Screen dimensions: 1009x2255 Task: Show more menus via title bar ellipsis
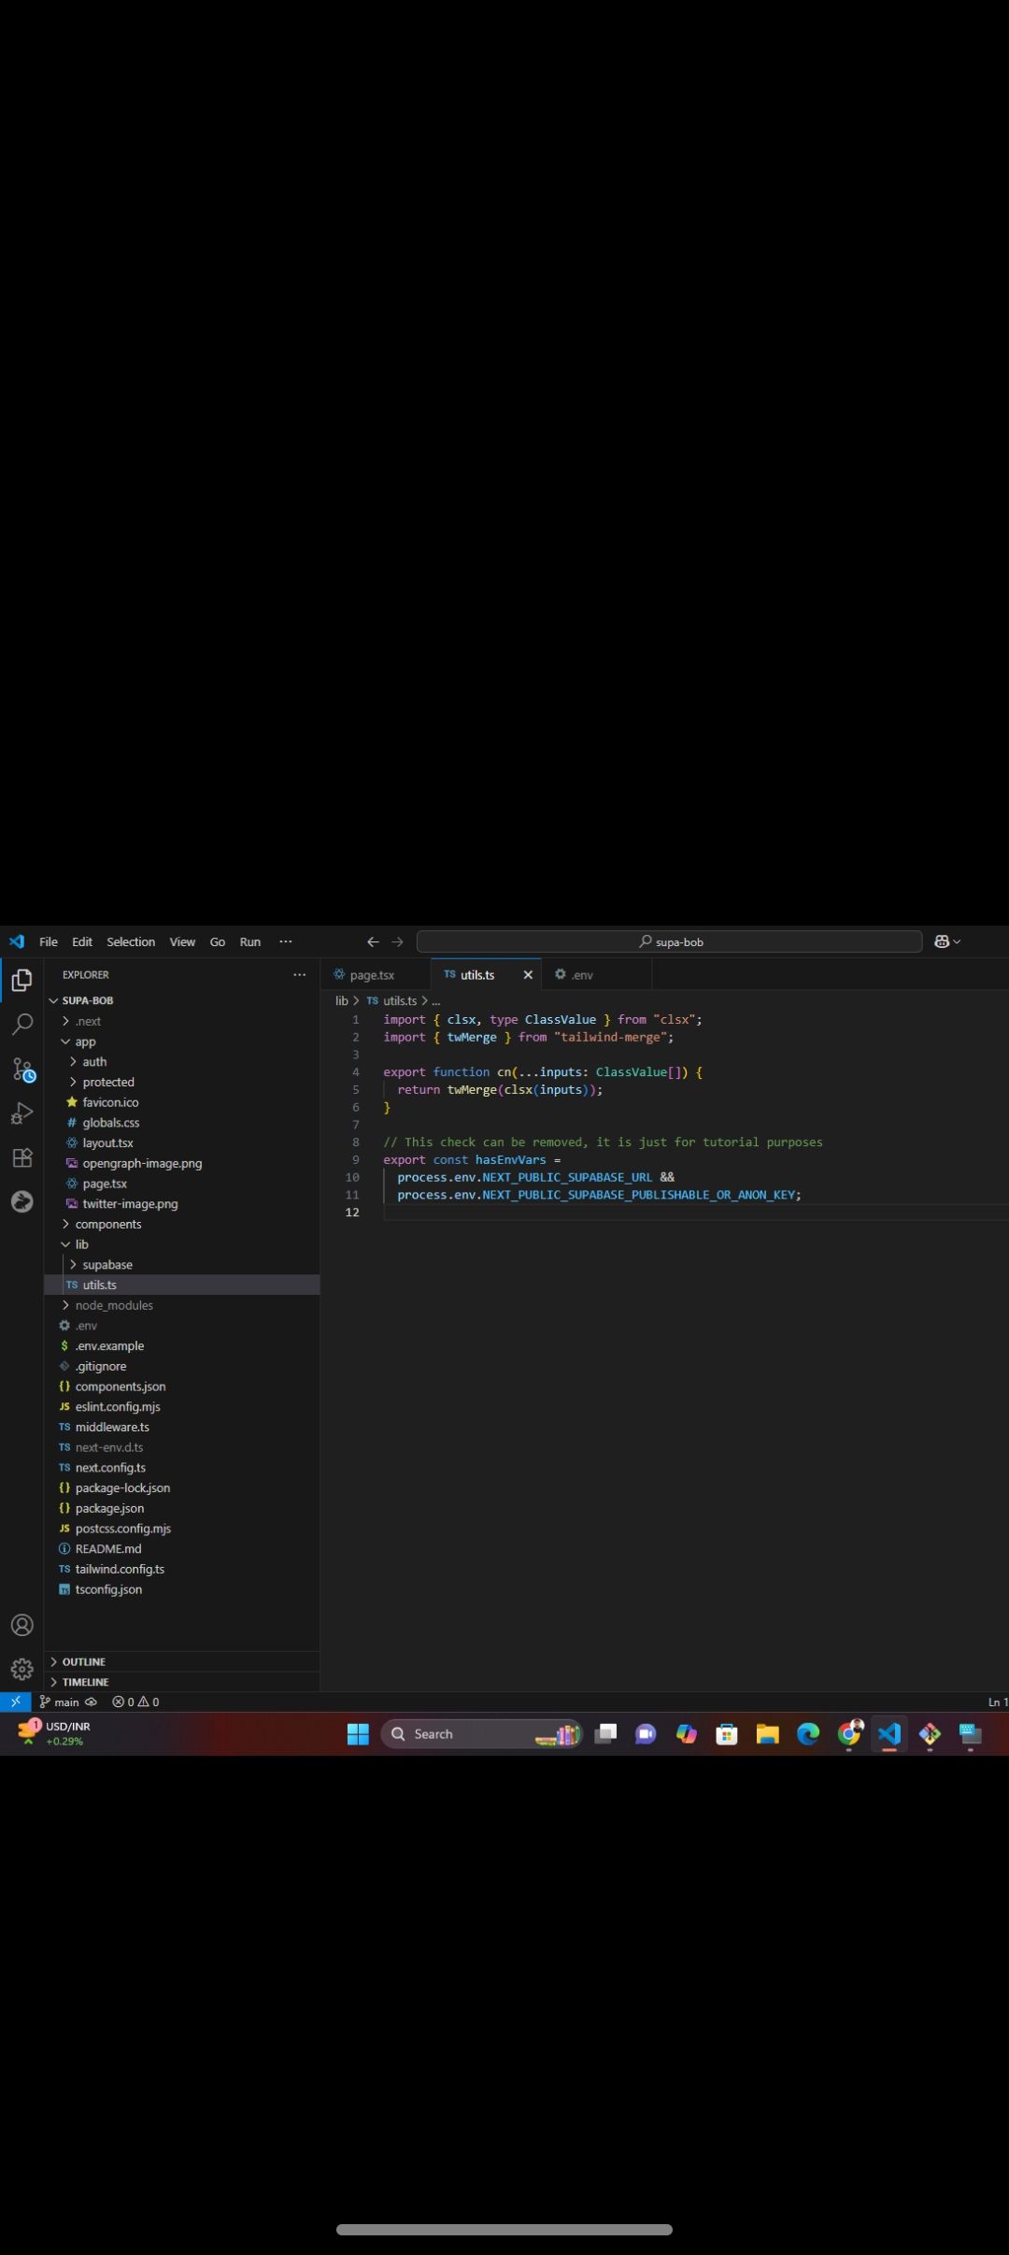point(286,941)
